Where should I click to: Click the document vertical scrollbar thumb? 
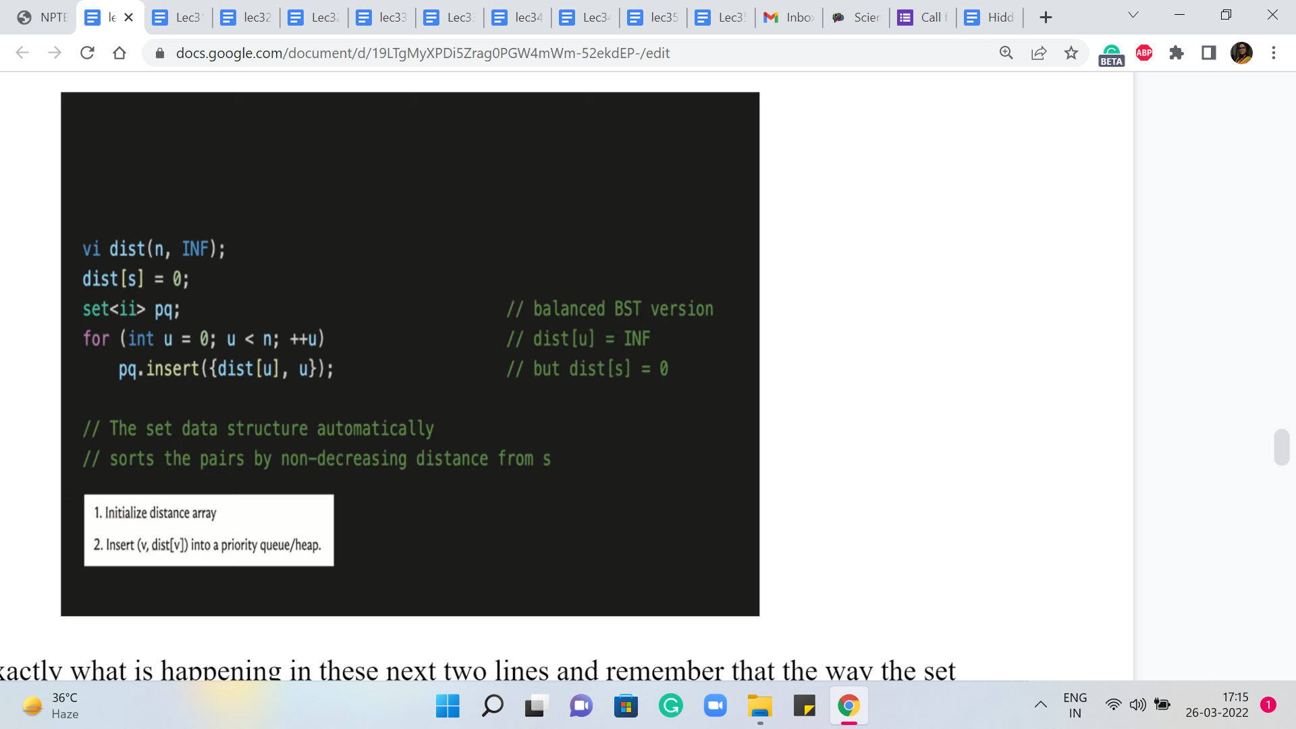point(1281,447)
